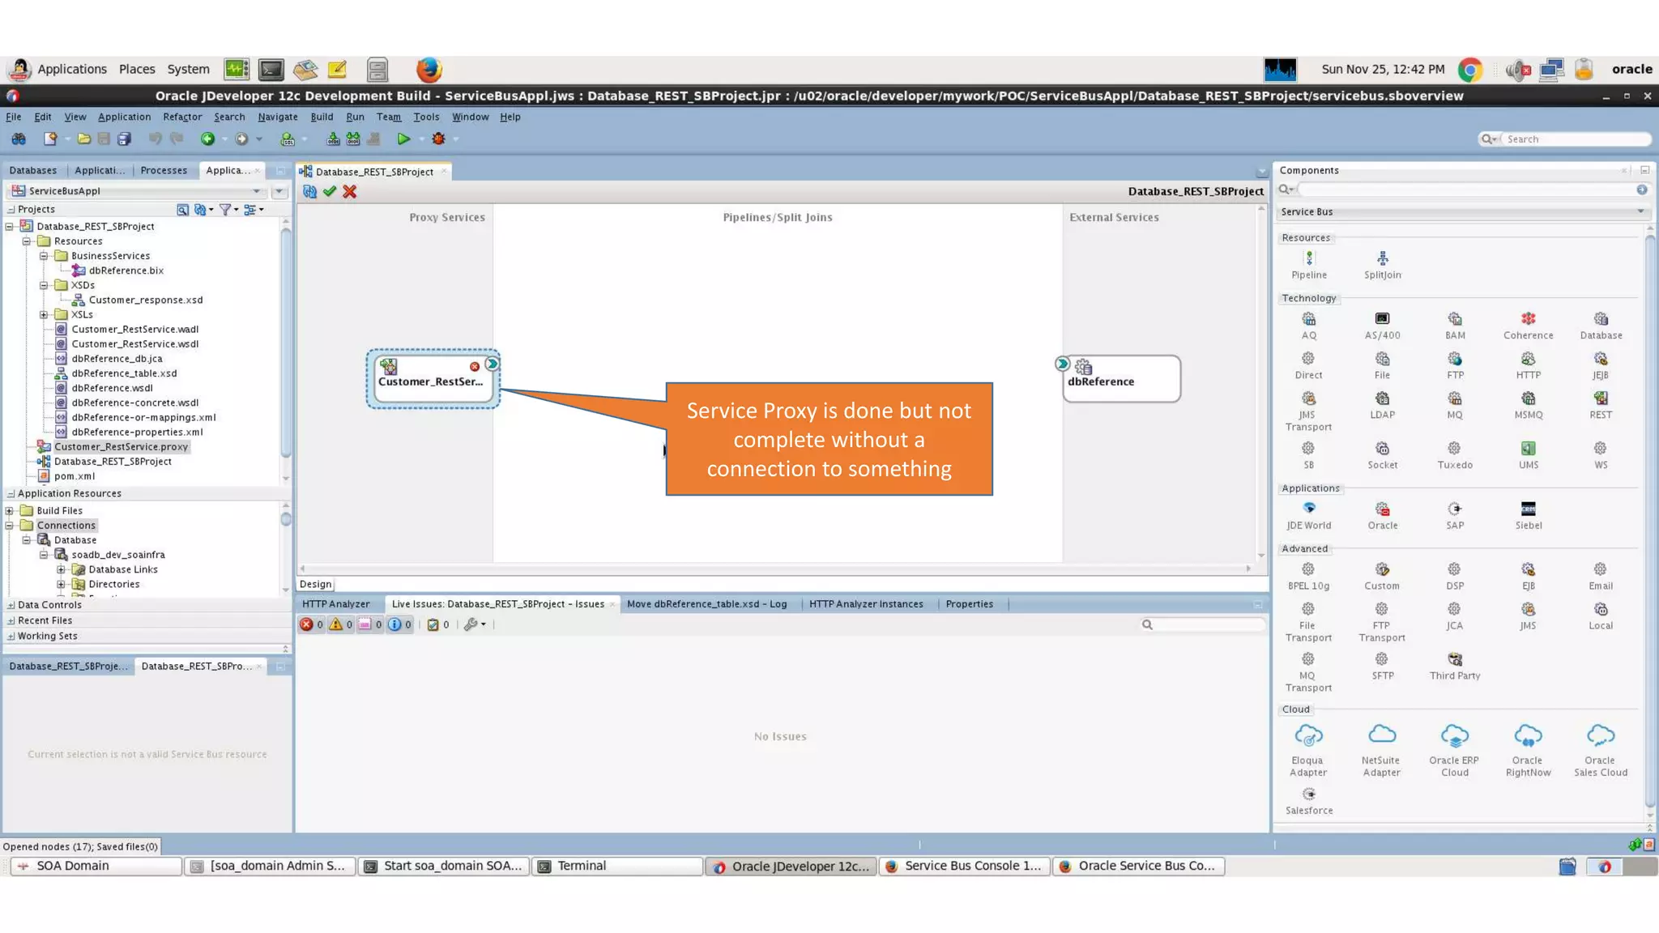
Task: Click the green validate checkmark icon
Action: click(330, 192)
